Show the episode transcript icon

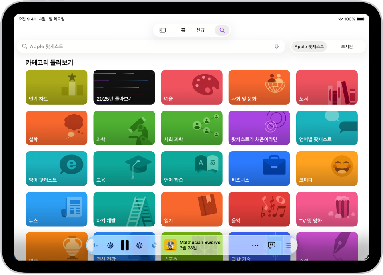tap(271, 245)
